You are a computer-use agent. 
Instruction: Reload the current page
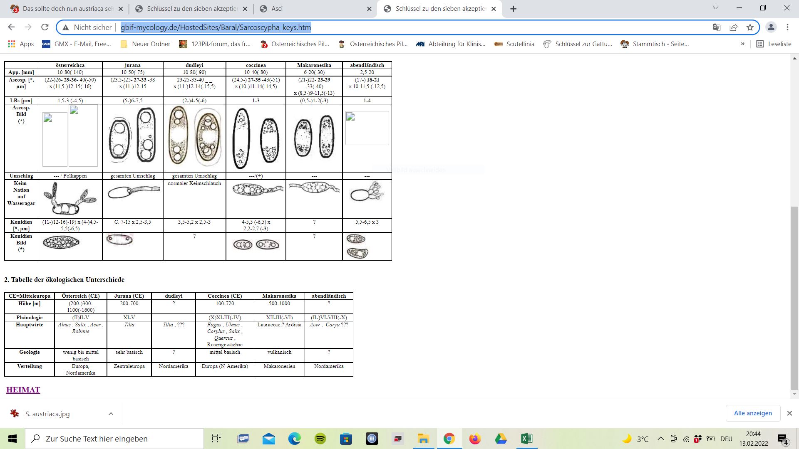(x=45, y=27)
